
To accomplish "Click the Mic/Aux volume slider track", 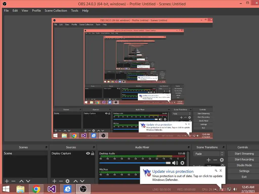I will [x=120, y=179].
